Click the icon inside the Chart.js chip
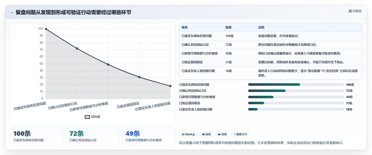Image resolution: width=372 pixels, height=155 pixels. point(183,134)
